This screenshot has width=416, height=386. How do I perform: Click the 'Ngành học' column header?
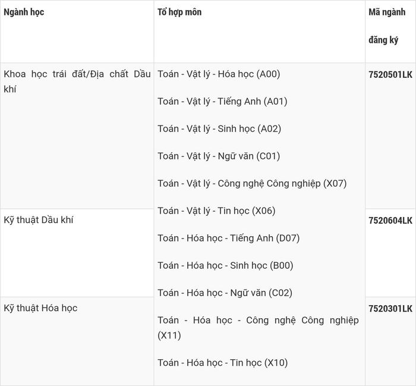pos(24,12)
